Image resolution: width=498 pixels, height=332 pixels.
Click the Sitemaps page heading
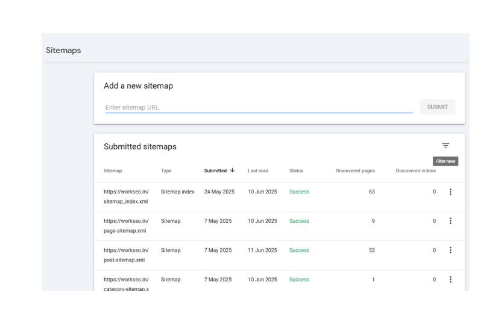[63, 50]
